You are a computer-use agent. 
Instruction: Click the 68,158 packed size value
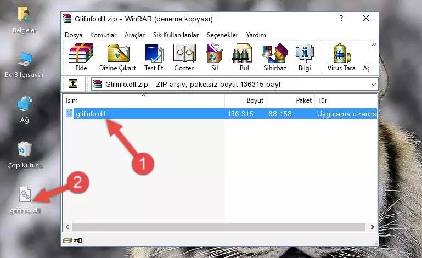[280, 114]
